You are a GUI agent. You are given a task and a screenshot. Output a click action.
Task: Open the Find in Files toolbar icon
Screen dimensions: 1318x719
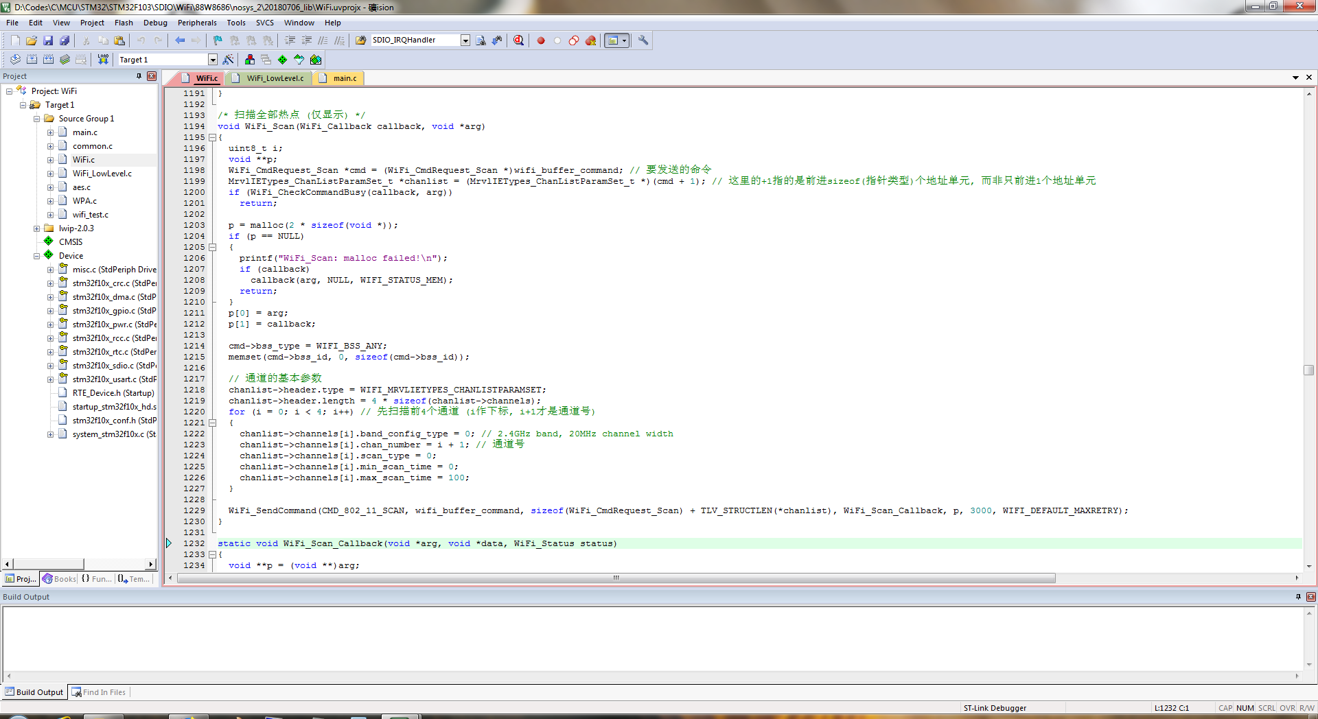(x=360, y=40)
